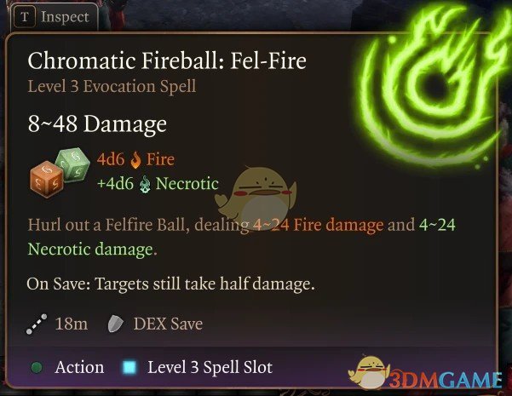Click the 8~48 Damage text
Screen dimensions: 512x396
97,124
